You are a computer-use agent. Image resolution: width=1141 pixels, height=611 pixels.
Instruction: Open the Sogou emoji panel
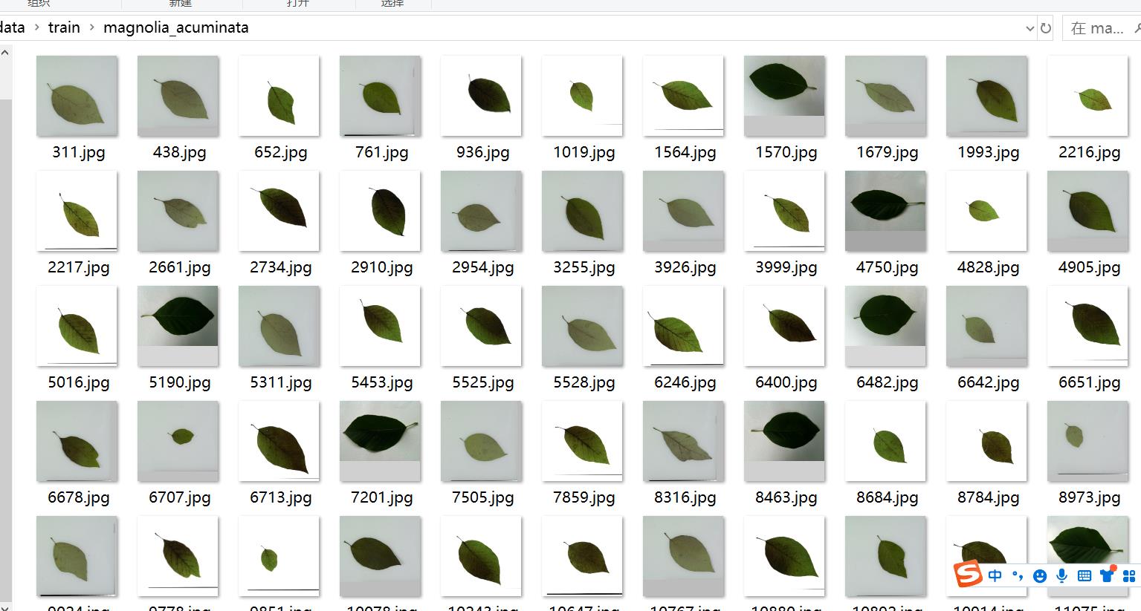(1040, 575)
